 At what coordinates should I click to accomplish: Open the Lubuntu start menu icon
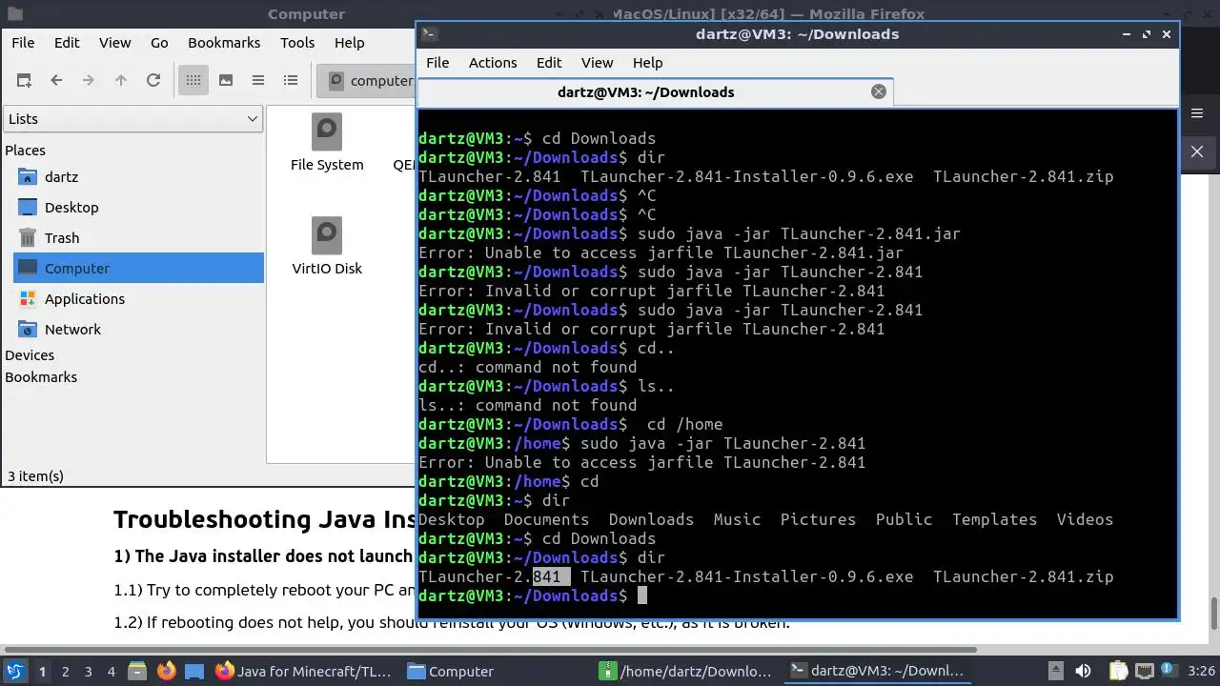coord(15,671)
